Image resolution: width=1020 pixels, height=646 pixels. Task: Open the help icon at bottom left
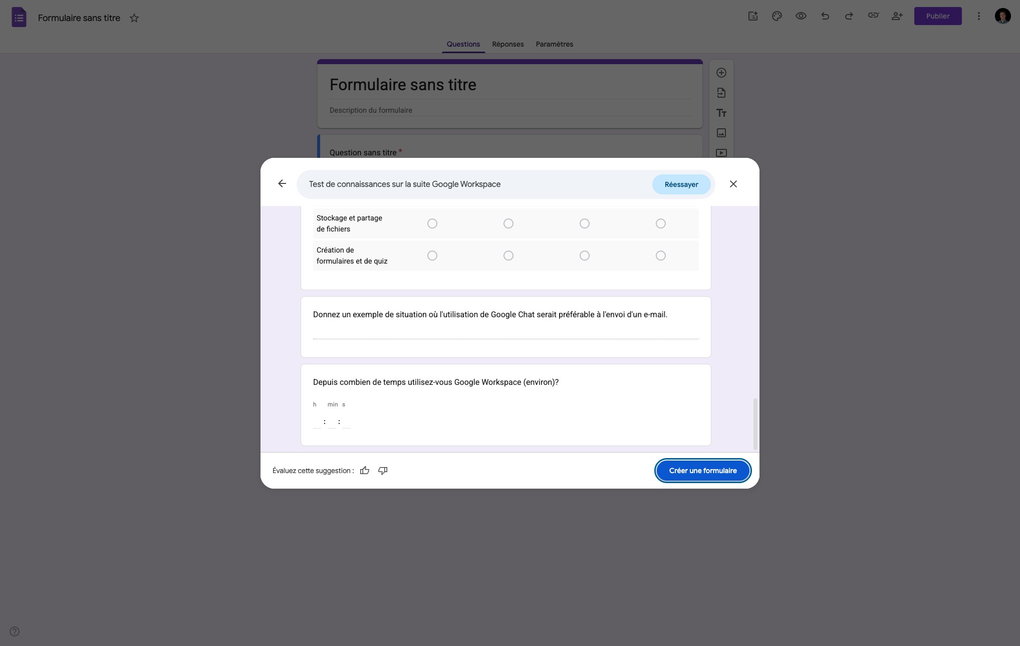pos(15,631)
